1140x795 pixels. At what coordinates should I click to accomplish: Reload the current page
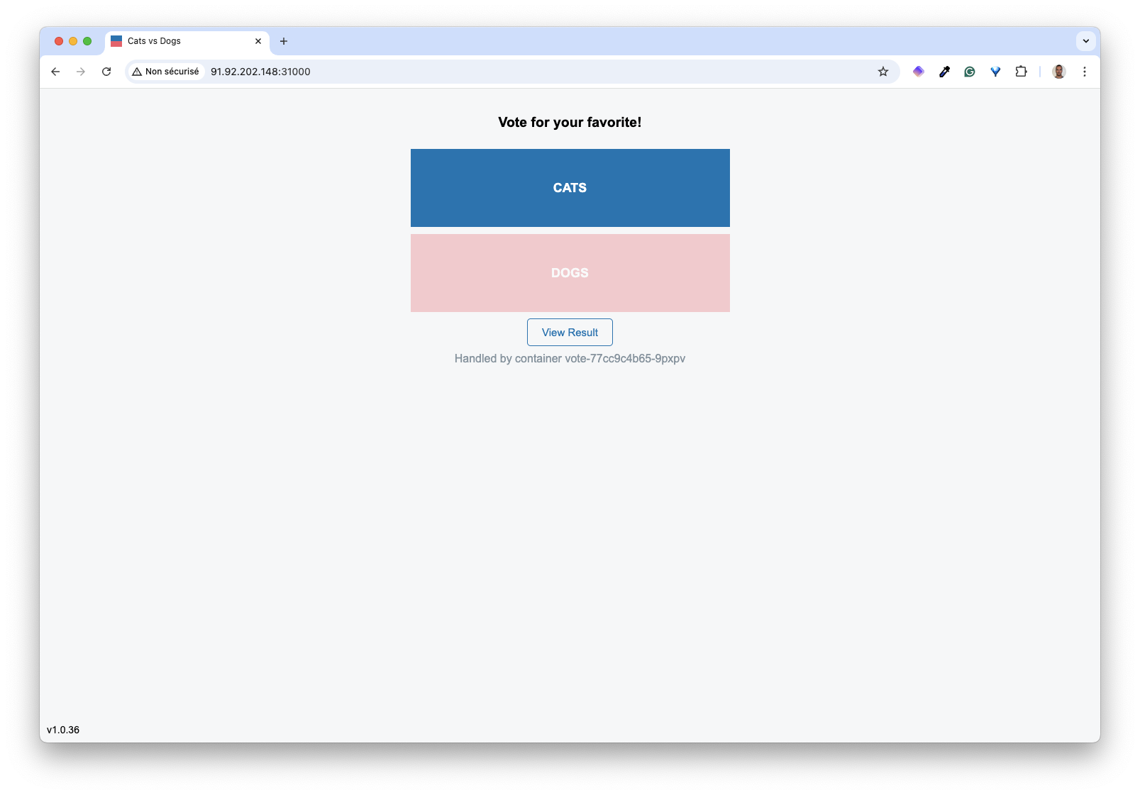[x=106, y=72]
